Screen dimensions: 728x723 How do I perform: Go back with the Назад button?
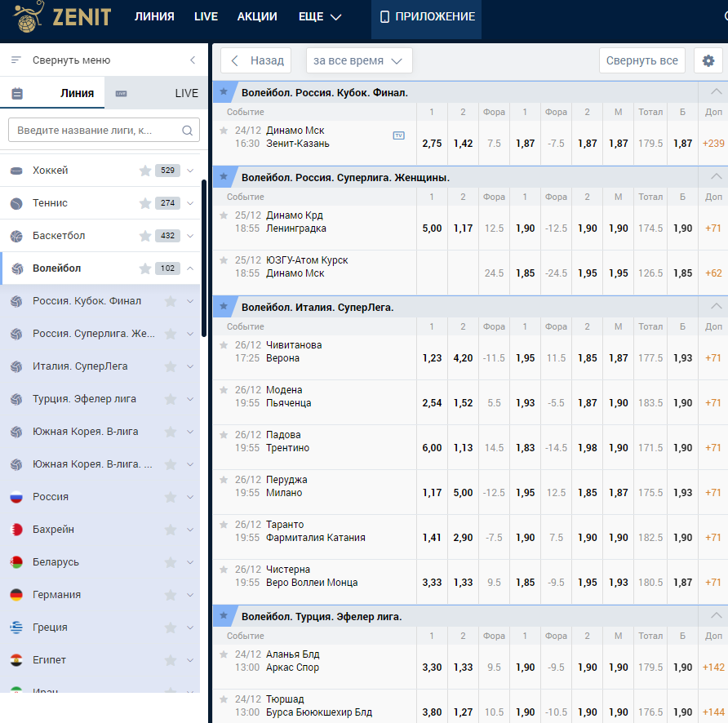pyautogui.click(x=255, y=60)
